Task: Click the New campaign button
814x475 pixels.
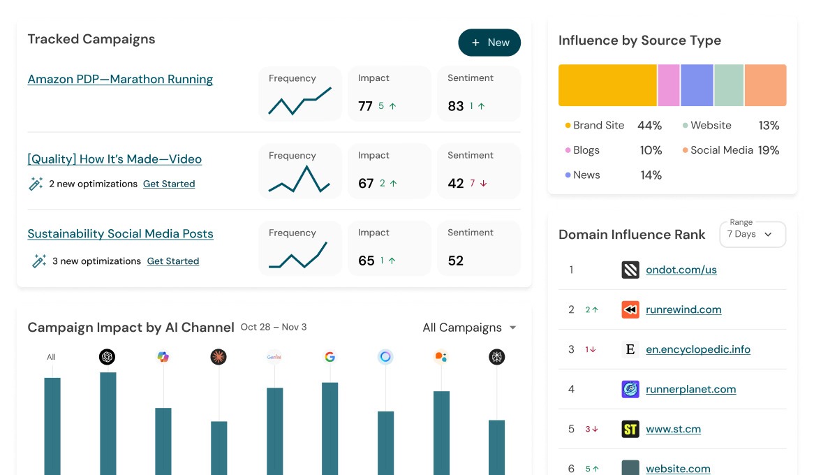Action: click(489, 43)
